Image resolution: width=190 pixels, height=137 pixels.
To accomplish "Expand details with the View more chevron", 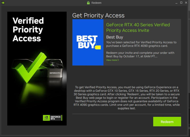I will (x=118, y=60).
